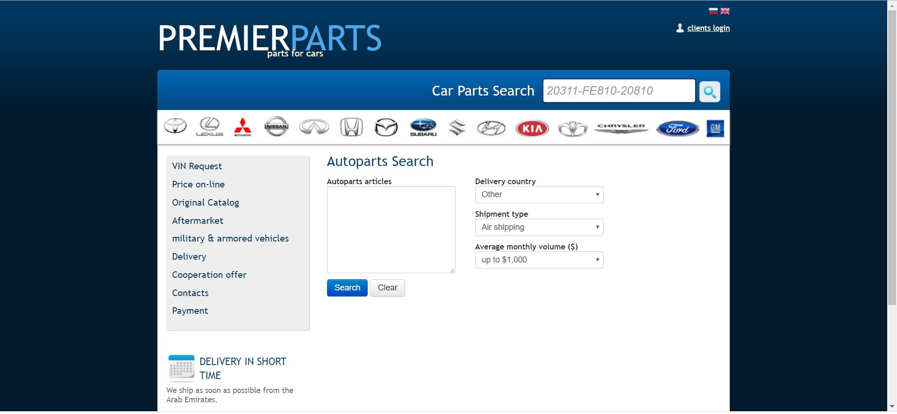The width and height of the screenshot is (897, 414).
Task: Open the Daewoo brand logo
Action: tap(572, 129)
